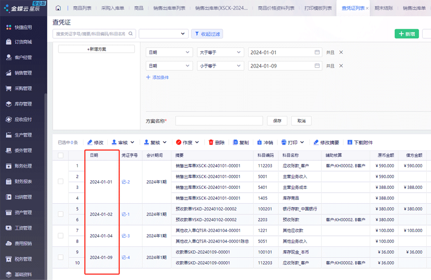Open second 日期 field dropdown
Image resolution: width=431 pixels, height=280 pixels.
[169, 66]
